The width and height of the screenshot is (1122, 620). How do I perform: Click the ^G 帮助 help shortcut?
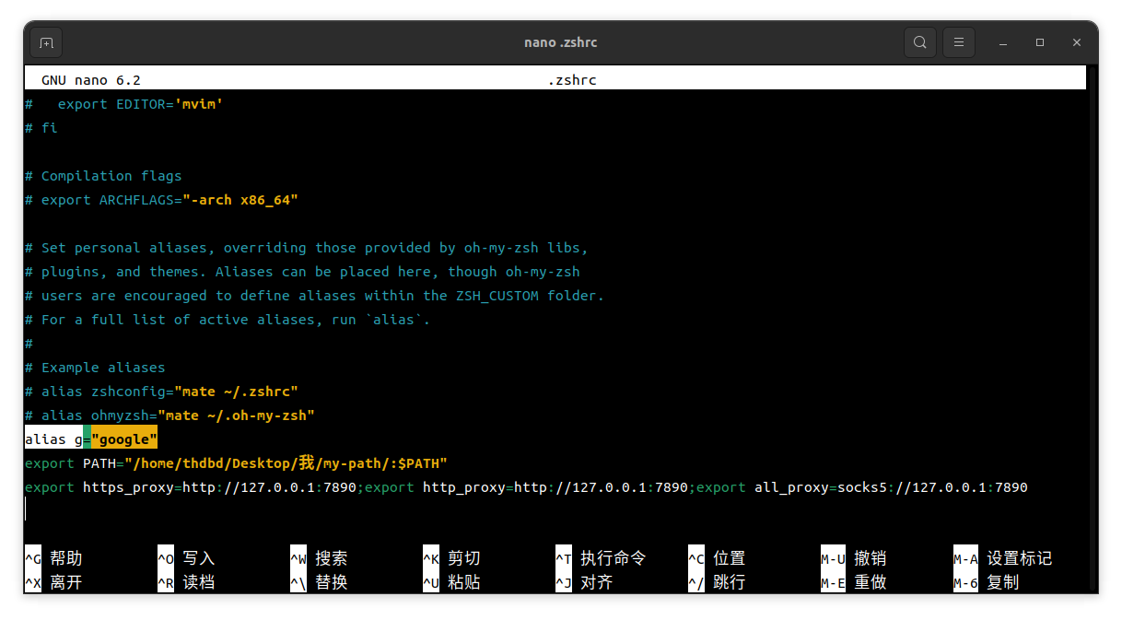point(53,558)
